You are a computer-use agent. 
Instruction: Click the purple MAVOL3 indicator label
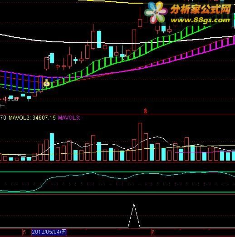click(71, 118)
